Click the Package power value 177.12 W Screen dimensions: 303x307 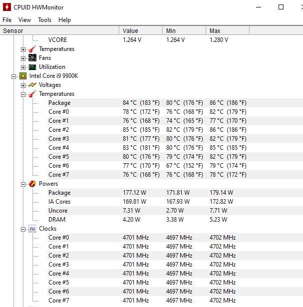coord(134,193)
